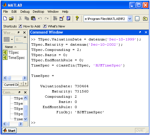Click Command History horizontal scroll left arrow
The image size is (150, 135).
5,124
